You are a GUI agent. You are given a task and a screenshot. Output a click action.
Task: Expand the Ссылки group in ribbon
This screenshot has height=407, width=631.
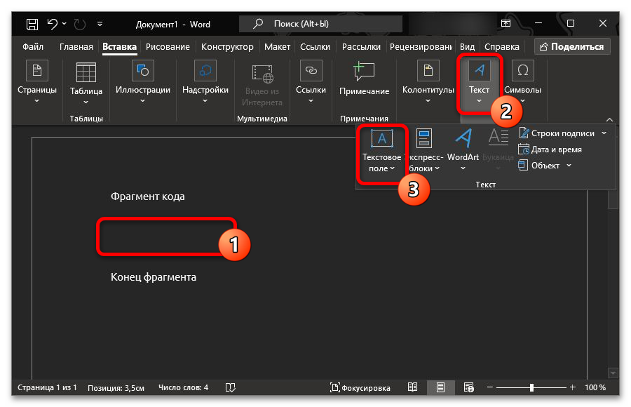click(x=311, y=83)
